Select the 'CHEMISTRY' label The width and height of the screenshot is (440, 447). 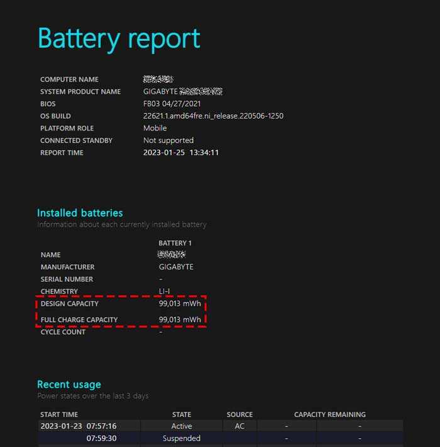click(x=59, y=292)
